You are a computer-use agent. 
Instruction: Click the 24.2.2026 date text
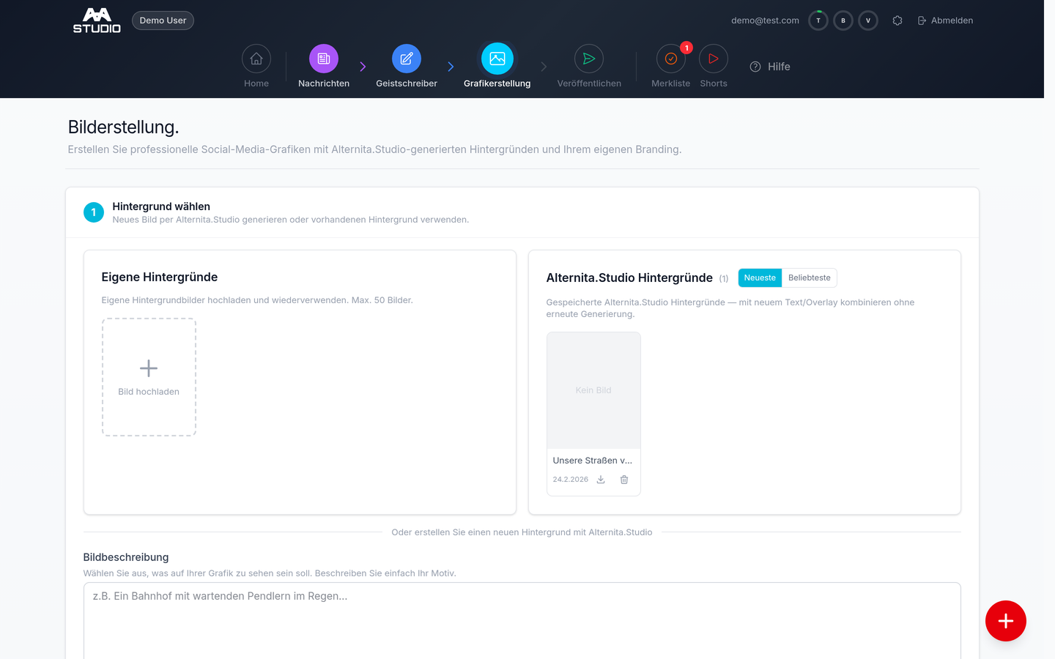pyautogui.click(x=571, y=480)
